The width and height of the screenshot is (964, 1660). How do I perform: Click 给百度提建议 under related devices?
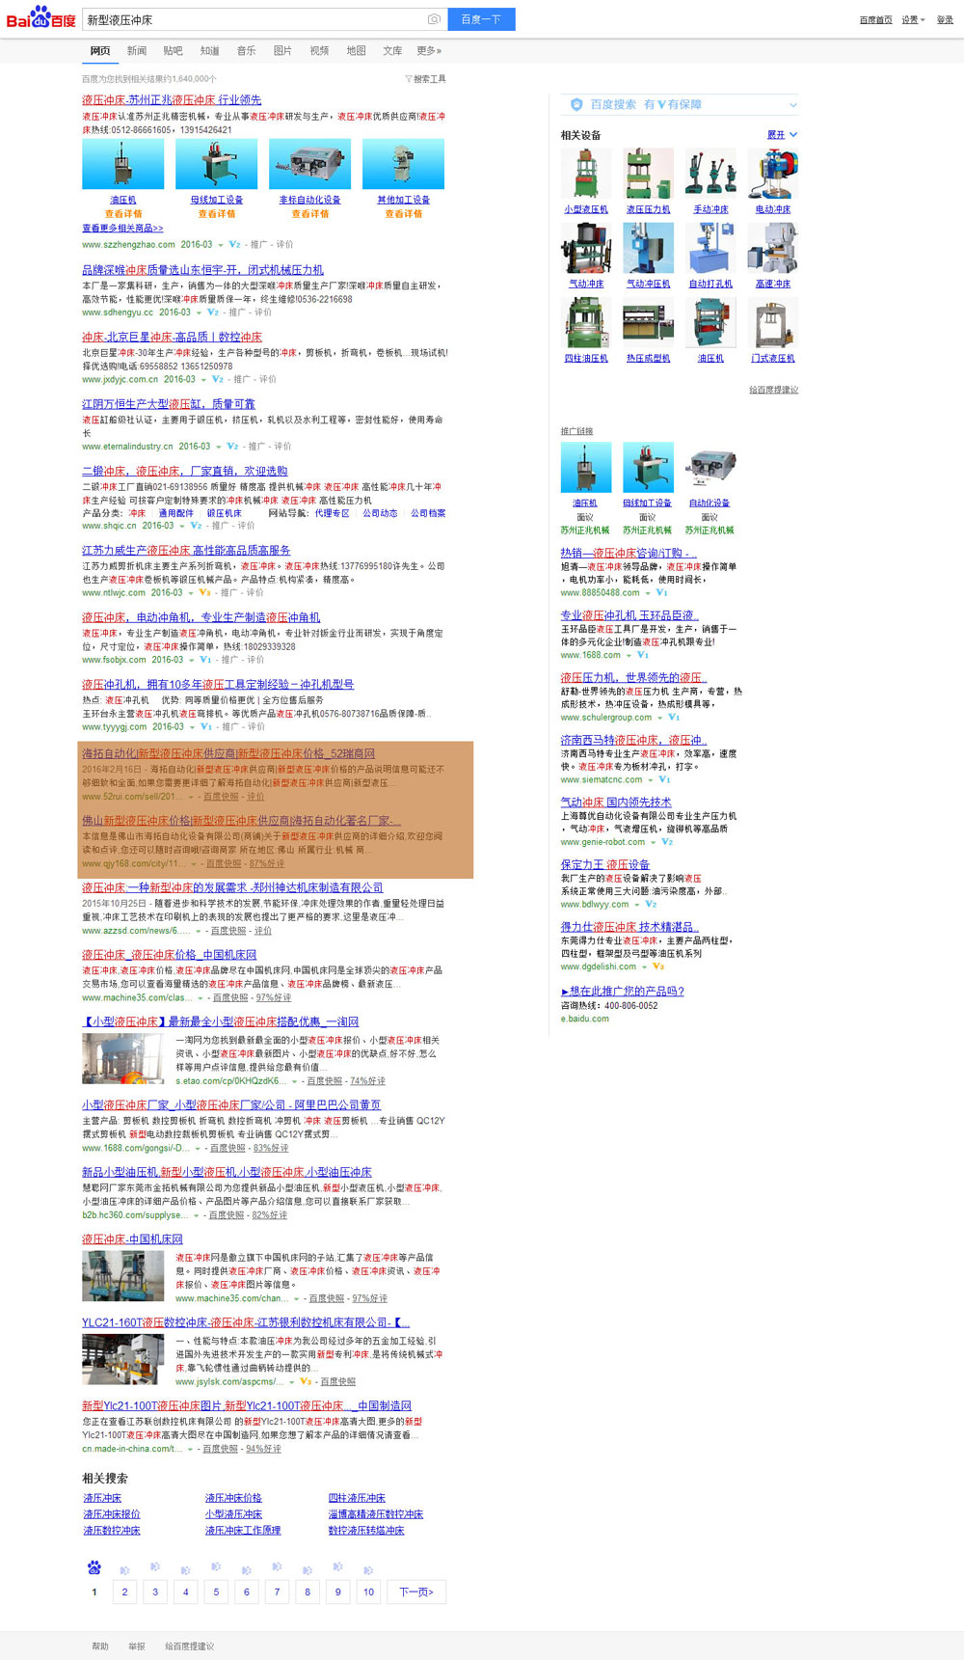(x=774, y=390)
